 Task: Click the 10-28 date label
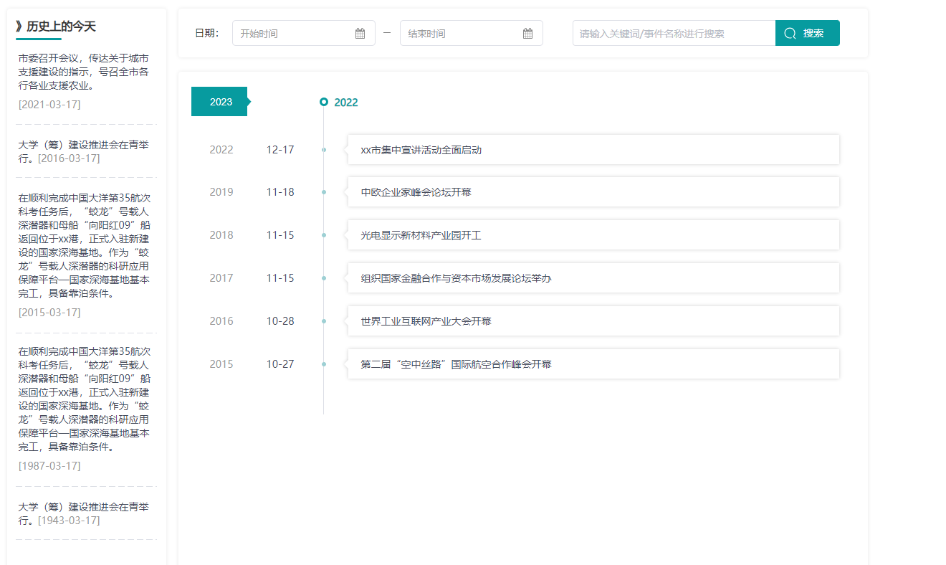280,321
